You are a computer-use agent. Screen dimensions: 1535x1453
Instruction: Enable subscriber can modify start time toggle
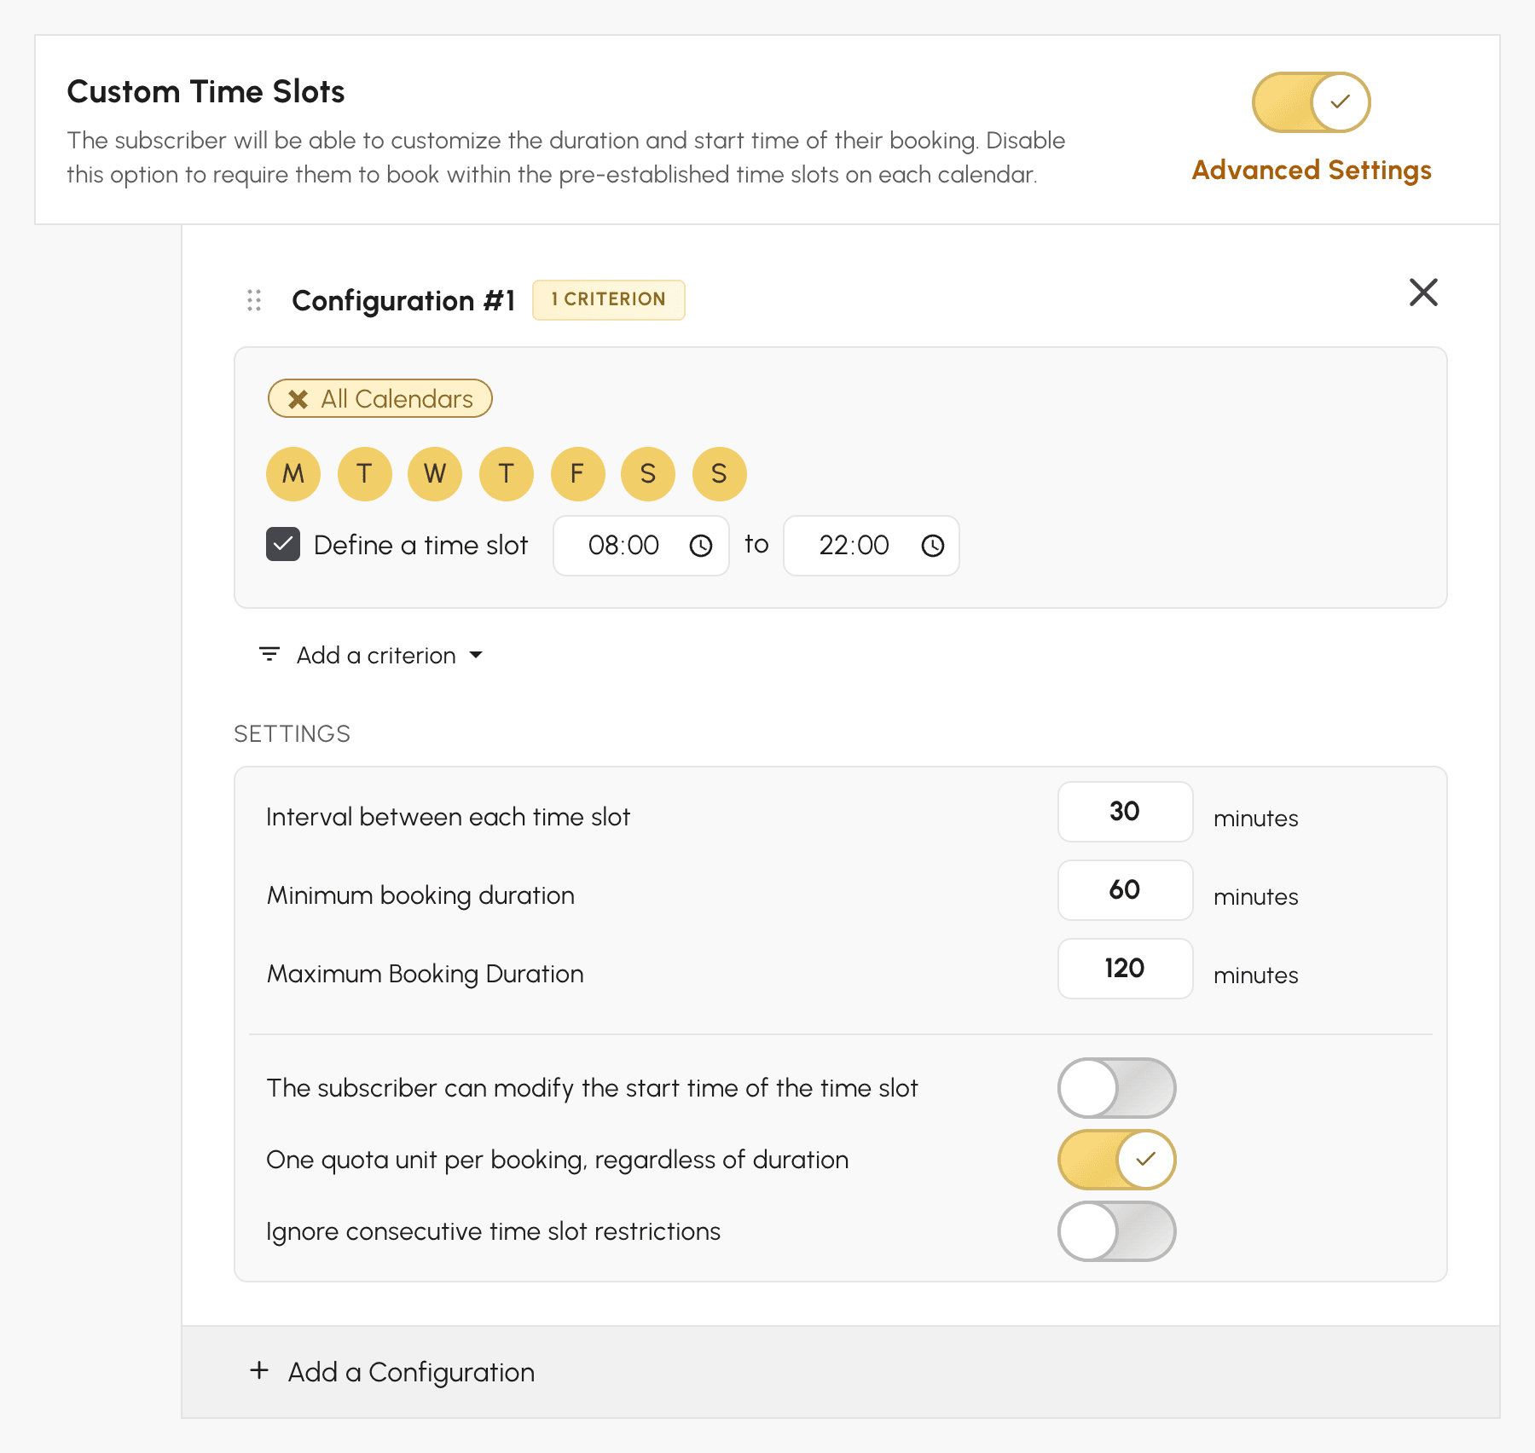tap(1116, 1088)
